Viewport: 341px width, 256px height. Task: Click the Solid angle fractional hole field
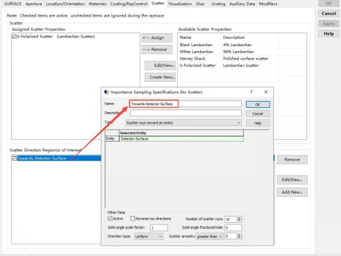click(x=233, y=228)
